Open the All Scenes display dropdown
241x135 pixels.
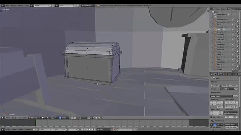(234, 9)
